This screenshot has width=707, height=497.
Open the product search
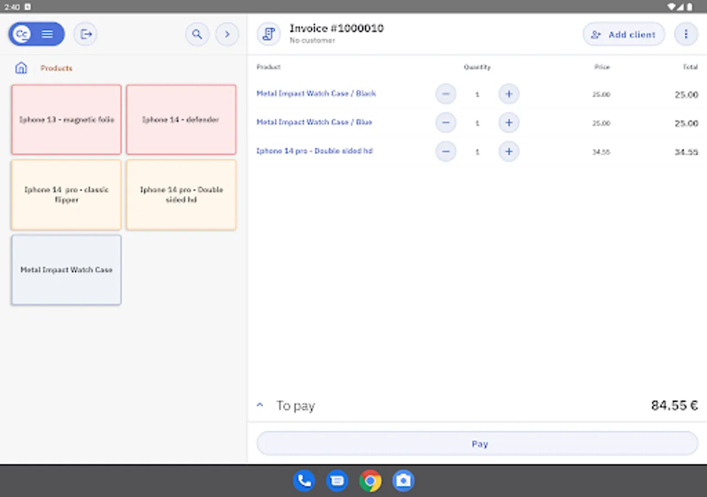tap(197, 34)
